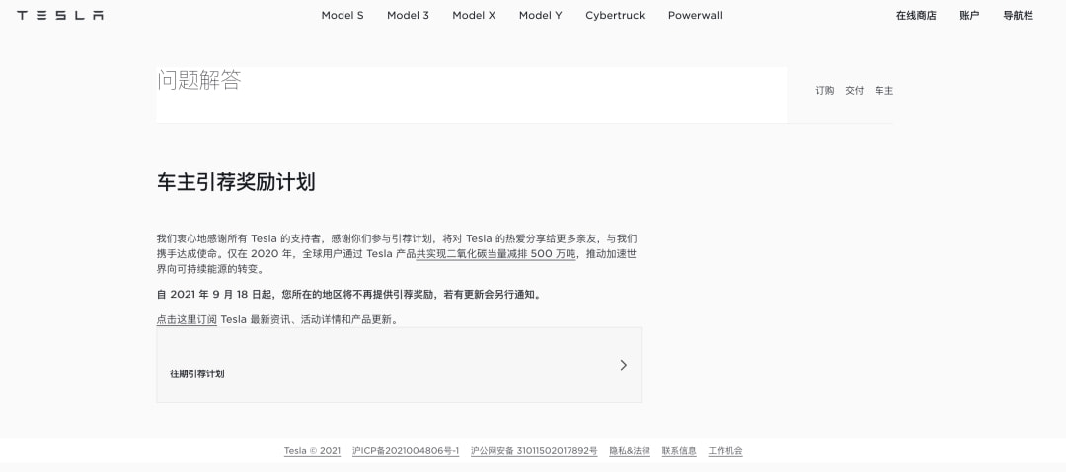
Task: Open 沪公网安备 31011502017892号 footer link
Action: coord(534,451)
